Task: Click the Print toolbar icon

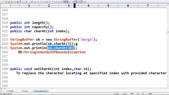Action: (18, 2)
